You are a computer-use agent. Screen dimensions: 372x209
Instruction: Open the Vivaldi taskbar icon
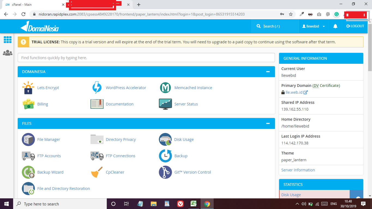coord(180,204)
